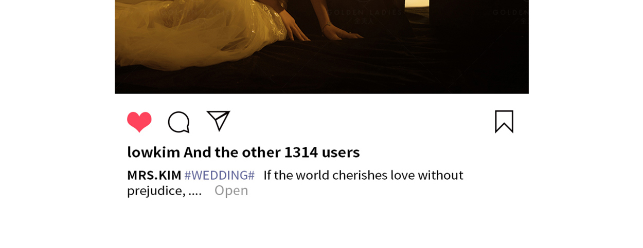This screenshot has width=643, height=248.
Task: Open the lowkim user profile
Action: 153,152
